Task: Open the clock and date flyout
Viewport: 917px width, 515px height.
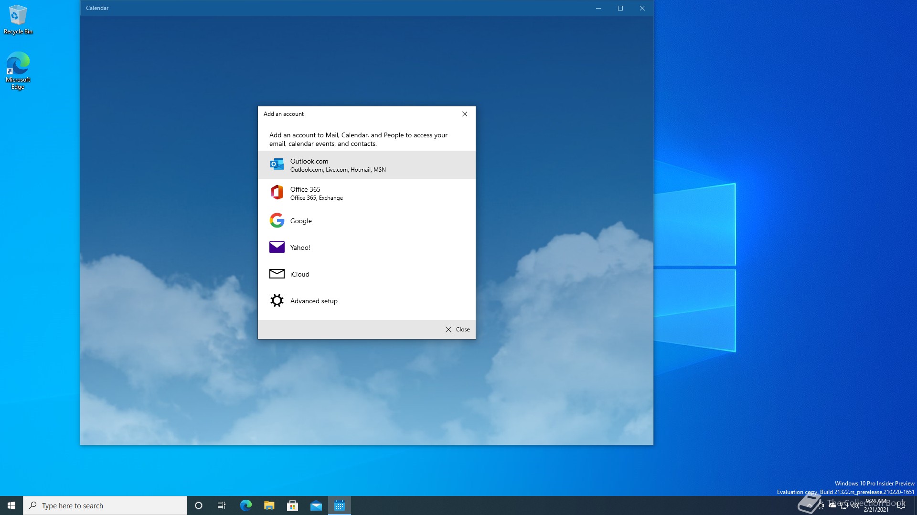Action: (x=876, y=505)
